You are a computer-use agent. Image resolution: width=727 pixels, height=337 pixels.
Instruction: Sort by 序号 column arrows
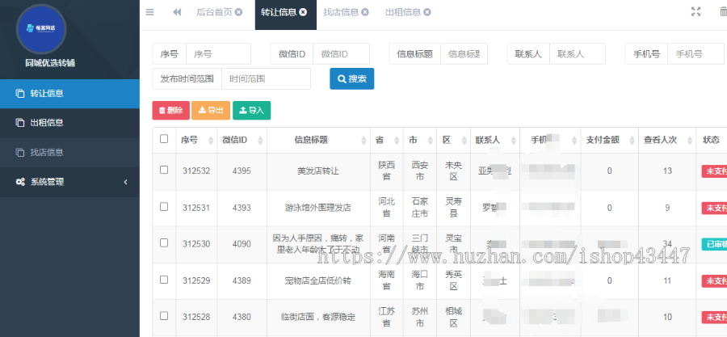point(212,141)
